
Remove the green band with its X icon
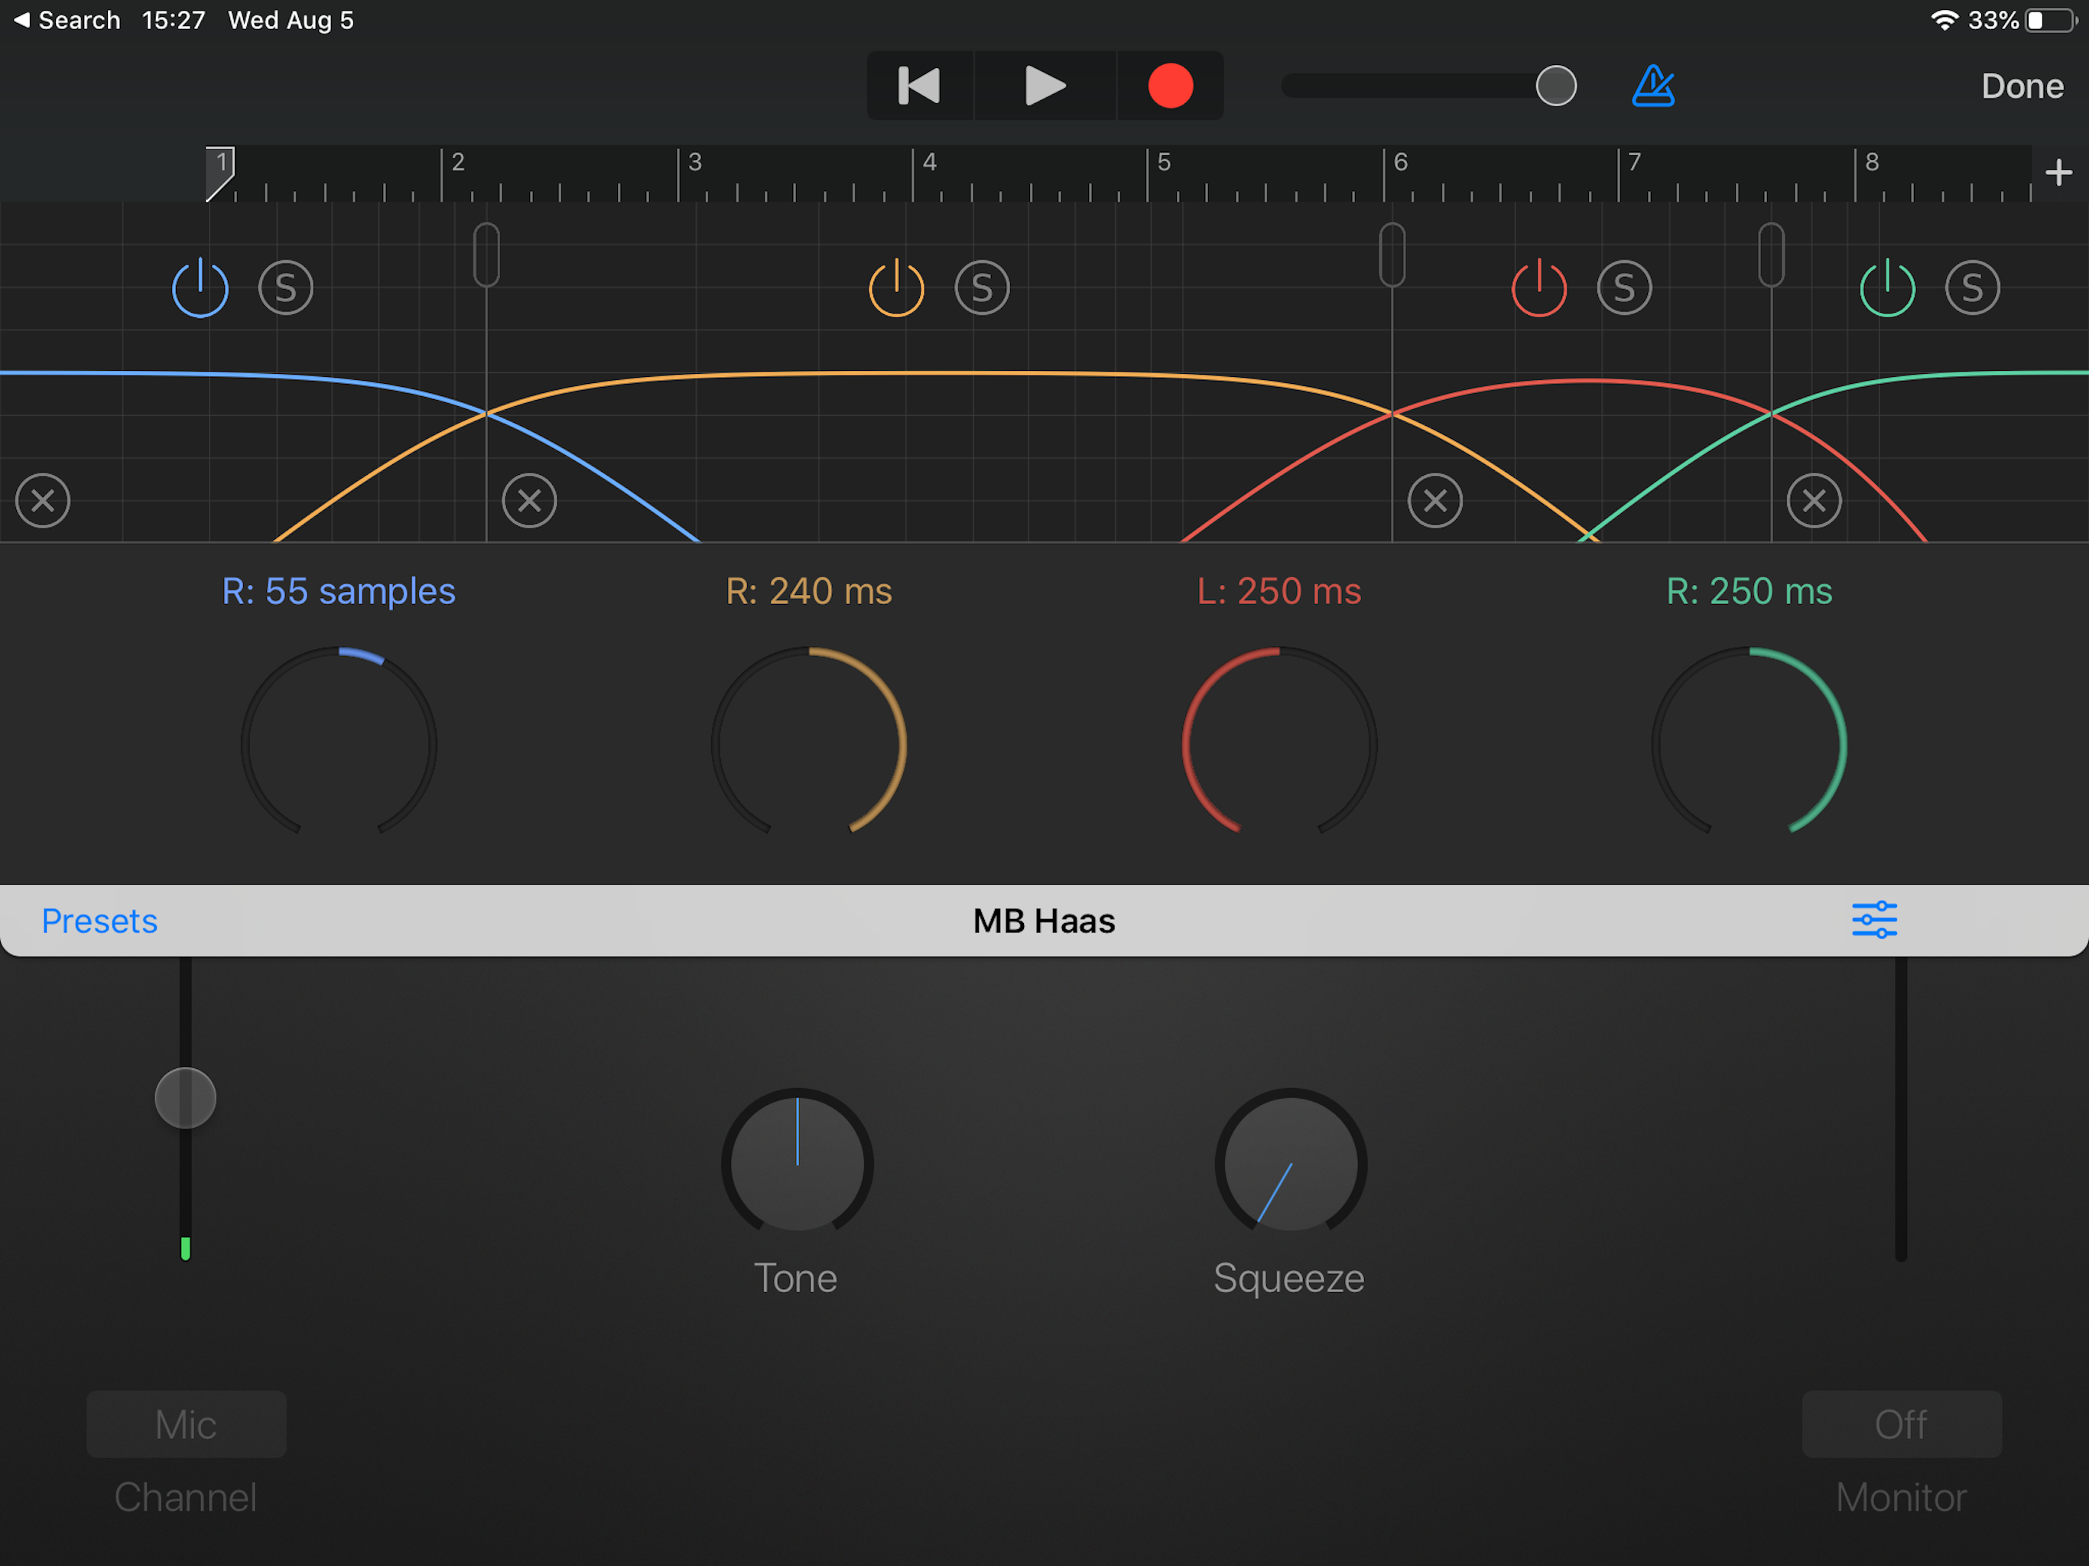pos(1813,501)
